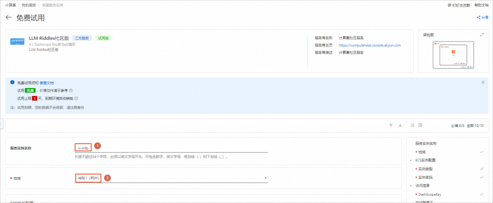The image size is (493, 203).
Task: Click the 服务商名称 value 计算巢社区服务
Action: [x=351, y=38]
